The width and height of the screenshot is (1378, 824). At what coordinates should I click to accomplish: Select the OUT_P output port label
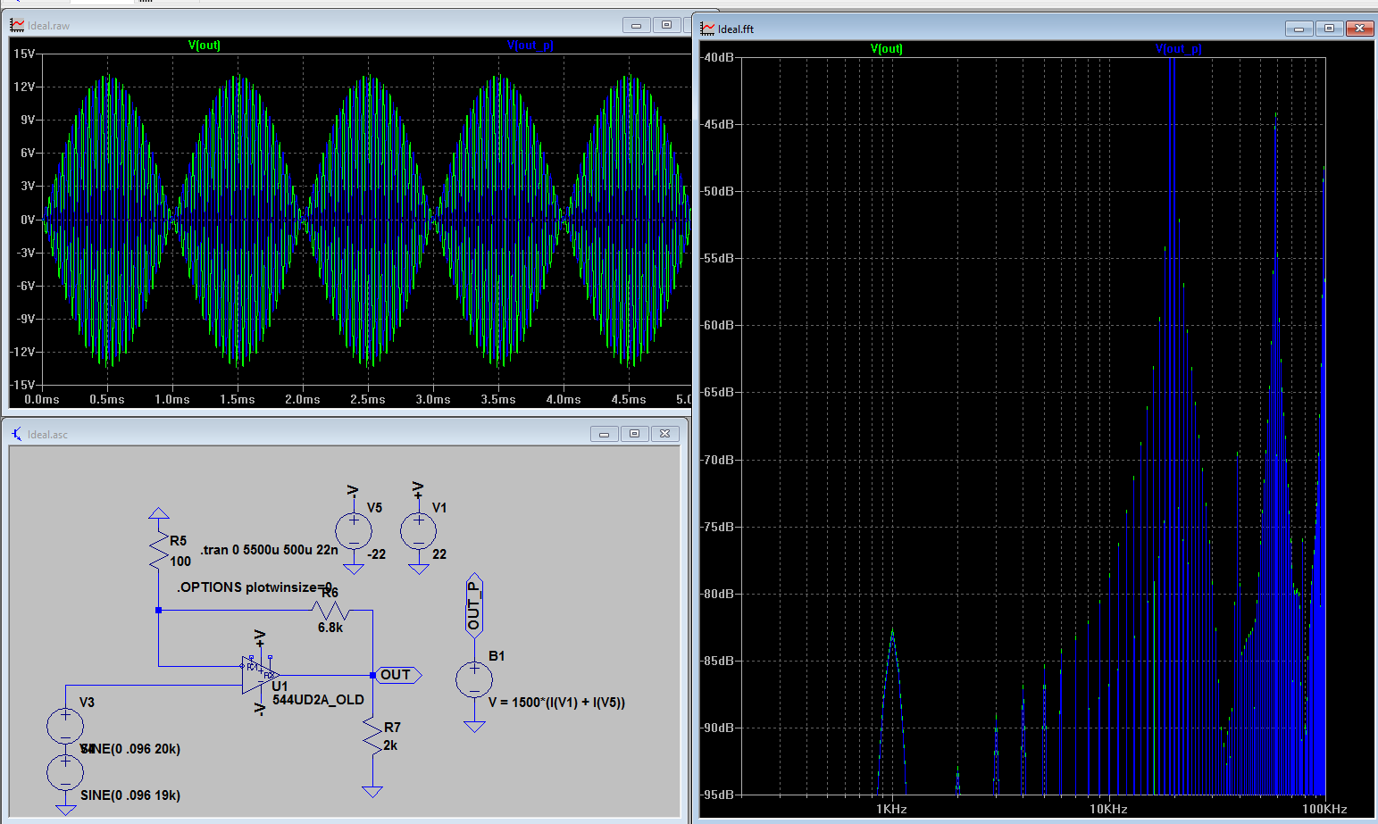coord(474,605)
